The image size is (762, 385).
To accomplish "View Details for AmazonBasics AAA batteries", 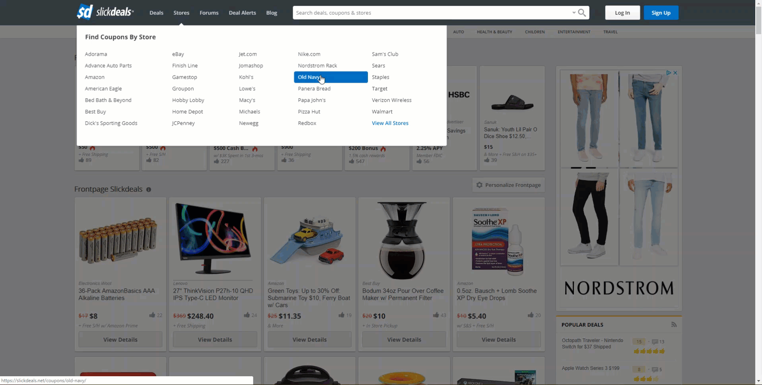I will (120, 340).
